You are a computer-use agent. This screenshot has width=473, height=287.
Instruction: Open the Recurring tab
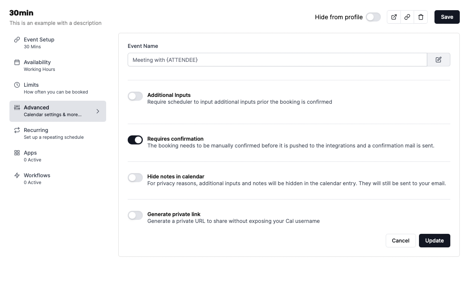36,133
